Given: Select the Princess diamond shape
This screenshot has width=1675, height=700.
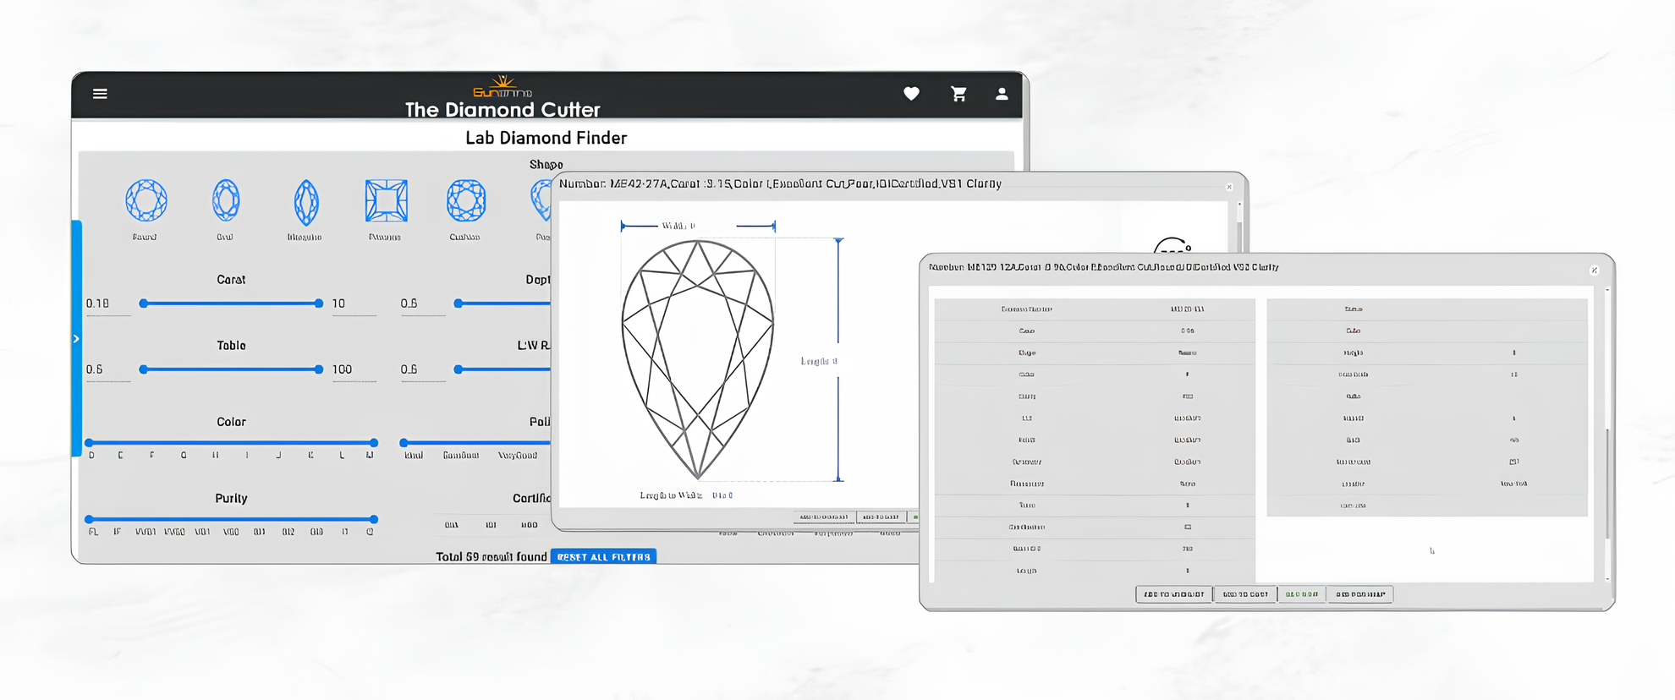Looking at the screenshot, I should pos(386,201).
